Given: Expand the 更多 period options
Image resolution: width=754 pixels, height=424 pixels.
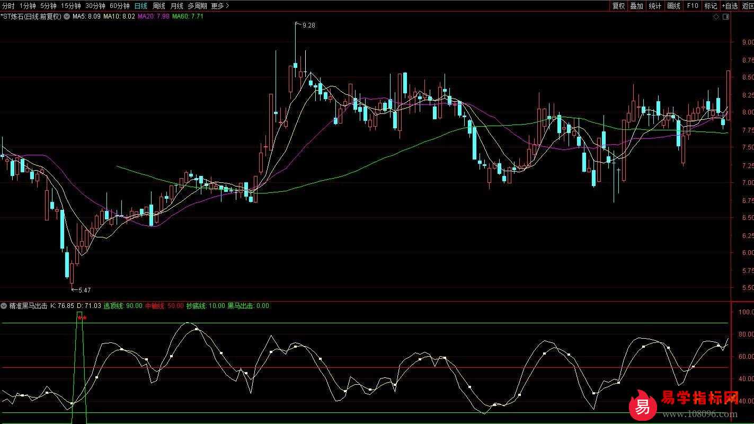Looking at the screenshot, I should pyautogui.click(x=220, y=6).
